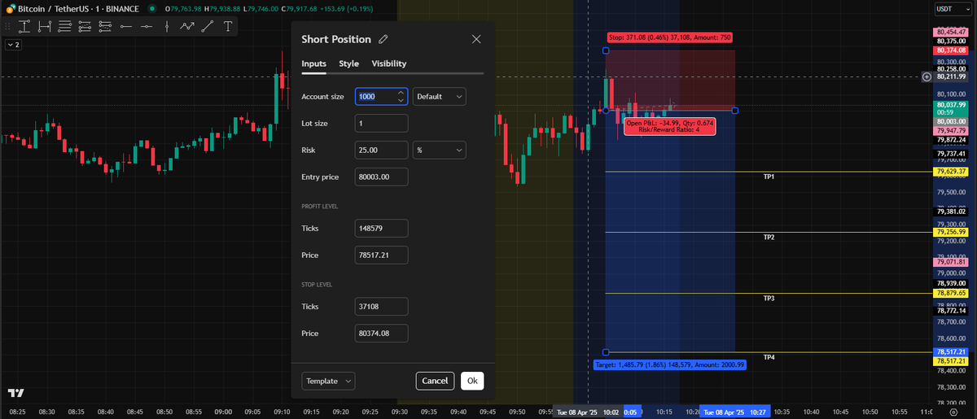Click the 78,879.65 yellow price label

(951, 293)
